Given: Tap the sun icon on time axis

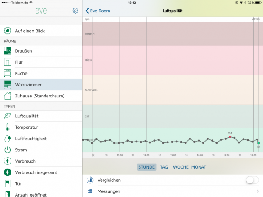Looking at the screenshot, I should 93,155.
